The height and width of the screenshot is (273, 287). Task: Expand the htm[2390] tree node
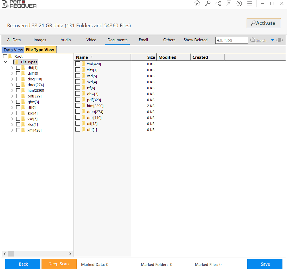12,90
